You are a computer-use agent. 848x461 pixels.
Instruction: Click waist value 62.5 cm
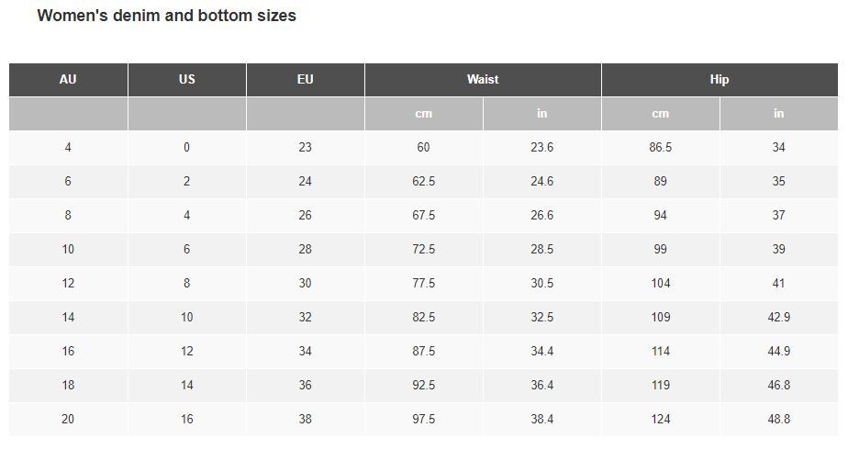pyautogui.click(x=423, y=181)
